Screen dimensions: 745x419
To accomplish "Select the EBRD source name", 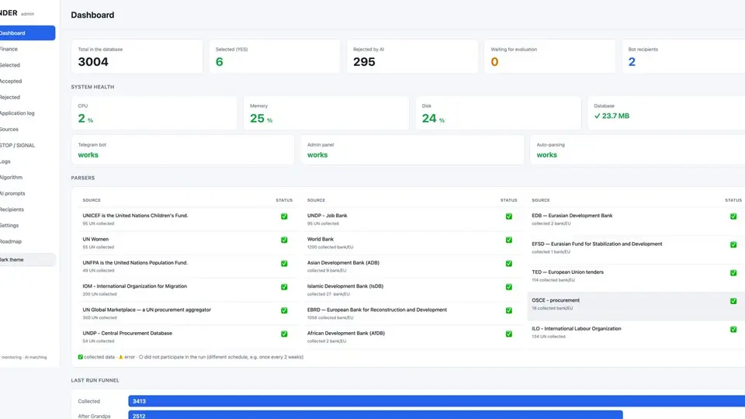I will pos(377,310).
